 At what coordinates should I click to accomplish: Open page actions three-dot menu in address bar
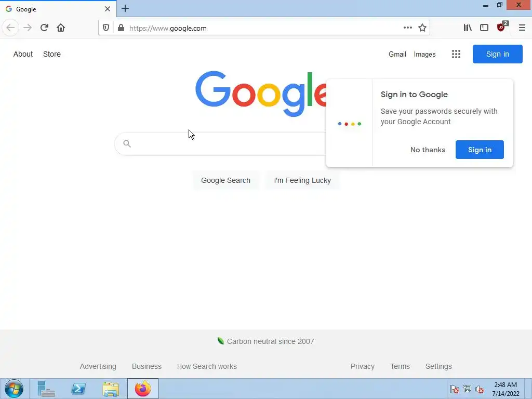tap(407, 28)
